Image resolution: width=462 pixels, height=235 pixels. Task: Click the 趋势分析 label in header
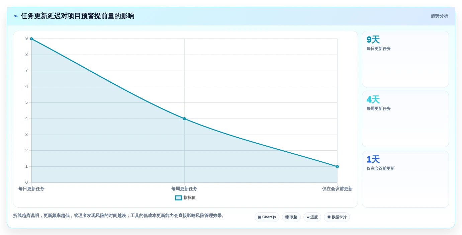click(439, 16)
